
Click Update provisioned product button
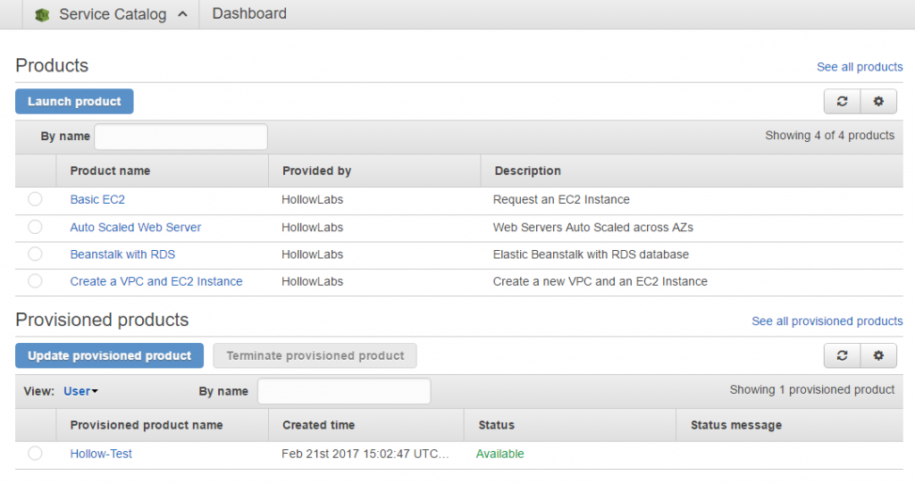[x=109, y=356]
